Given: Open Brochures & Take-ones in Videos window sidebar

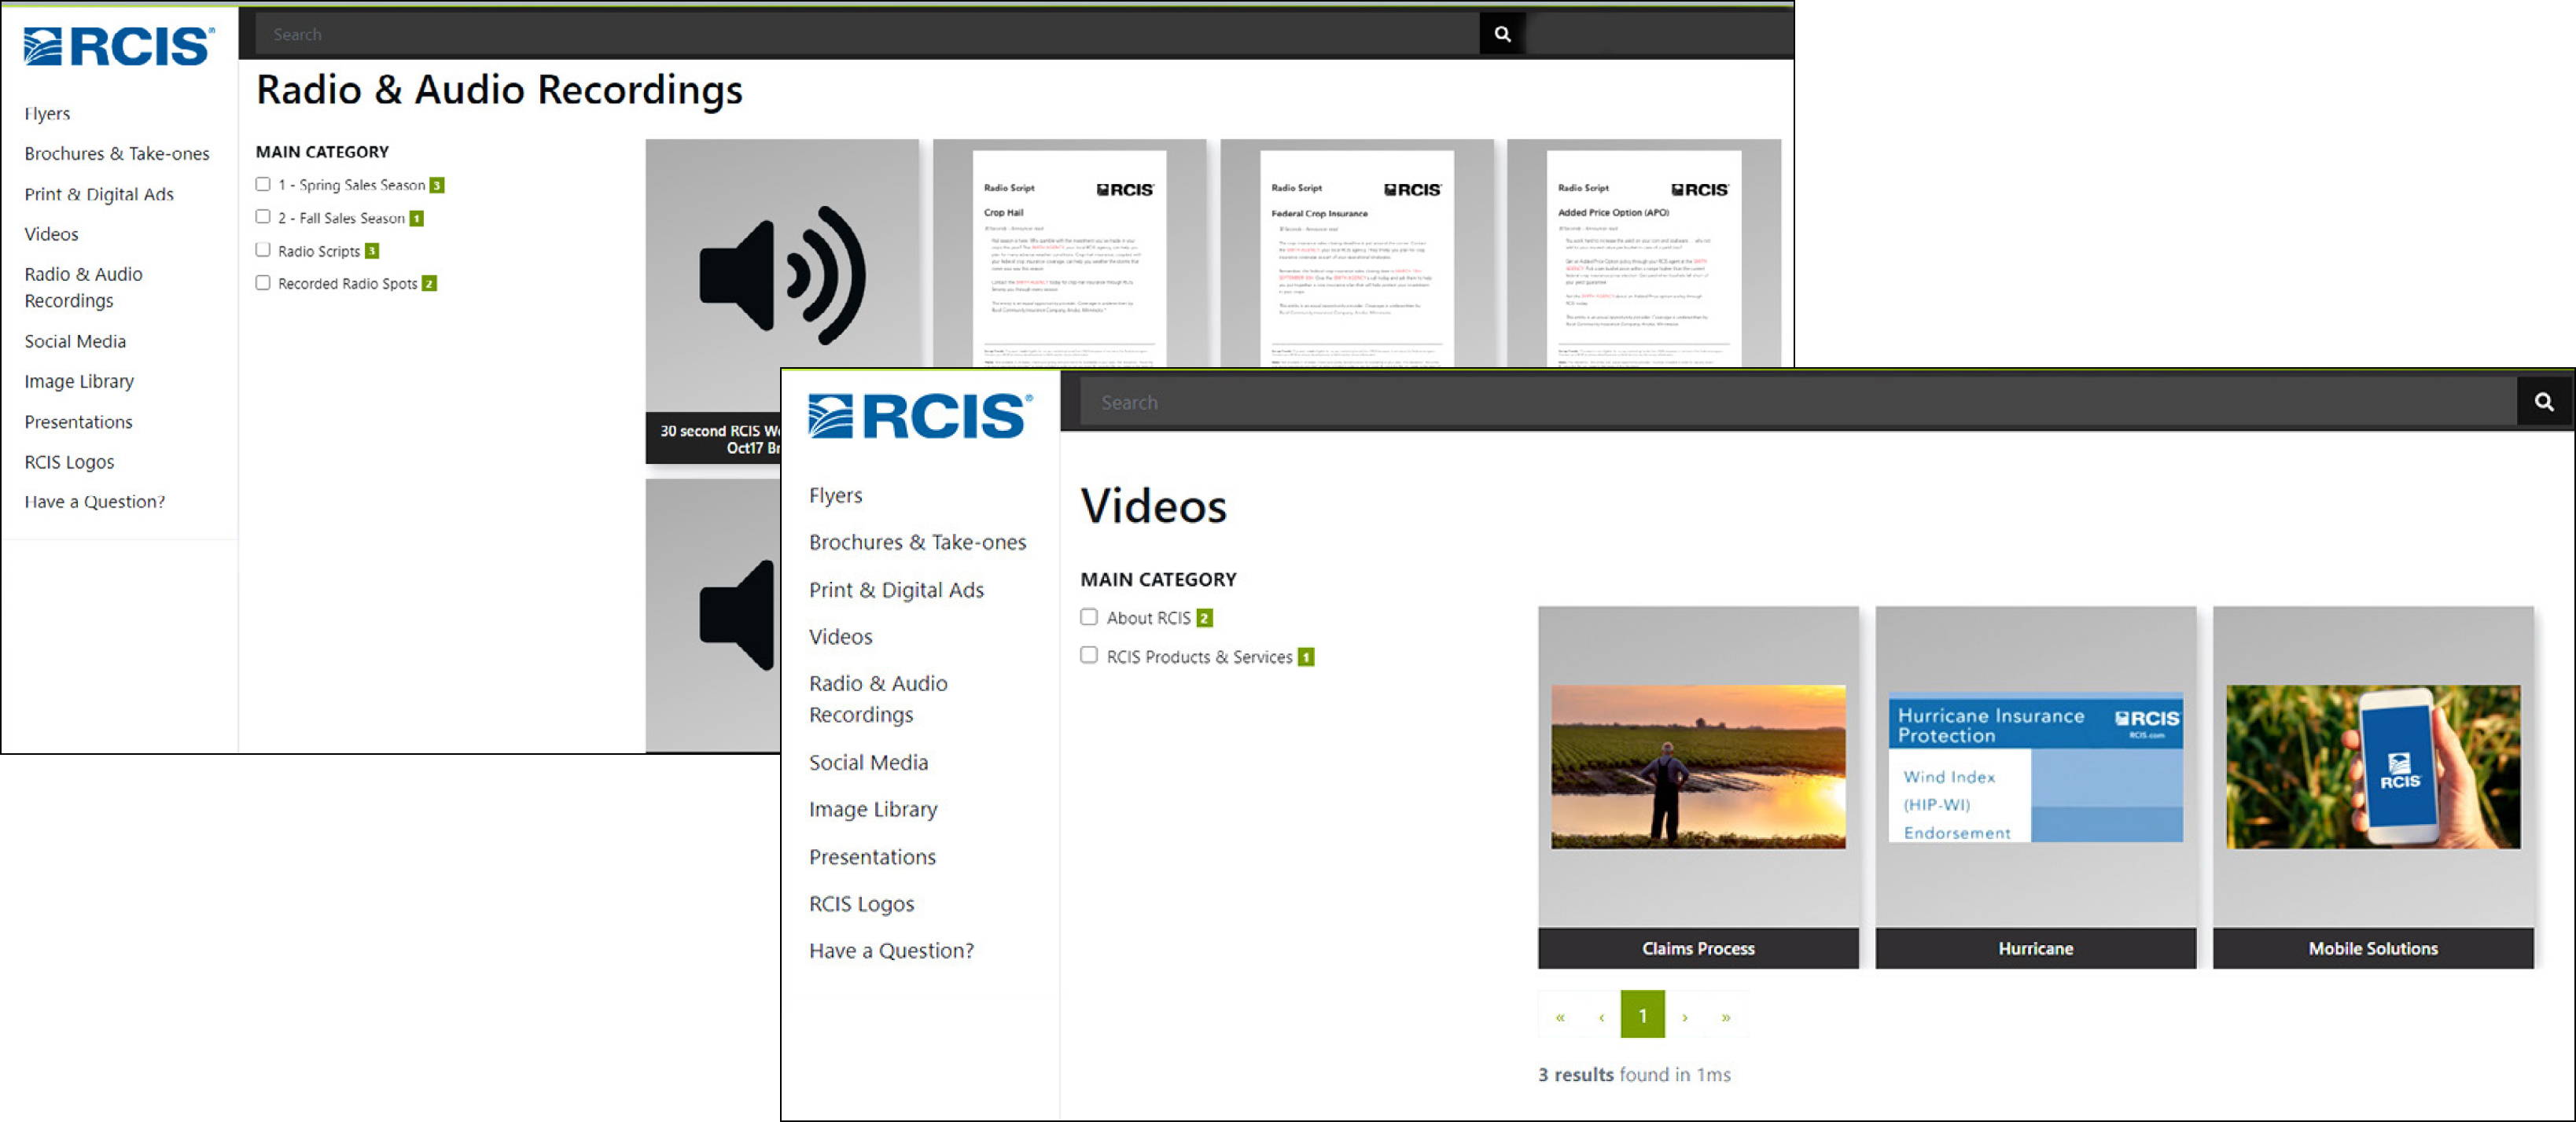Looking at the screenshot, I should 918,542.
